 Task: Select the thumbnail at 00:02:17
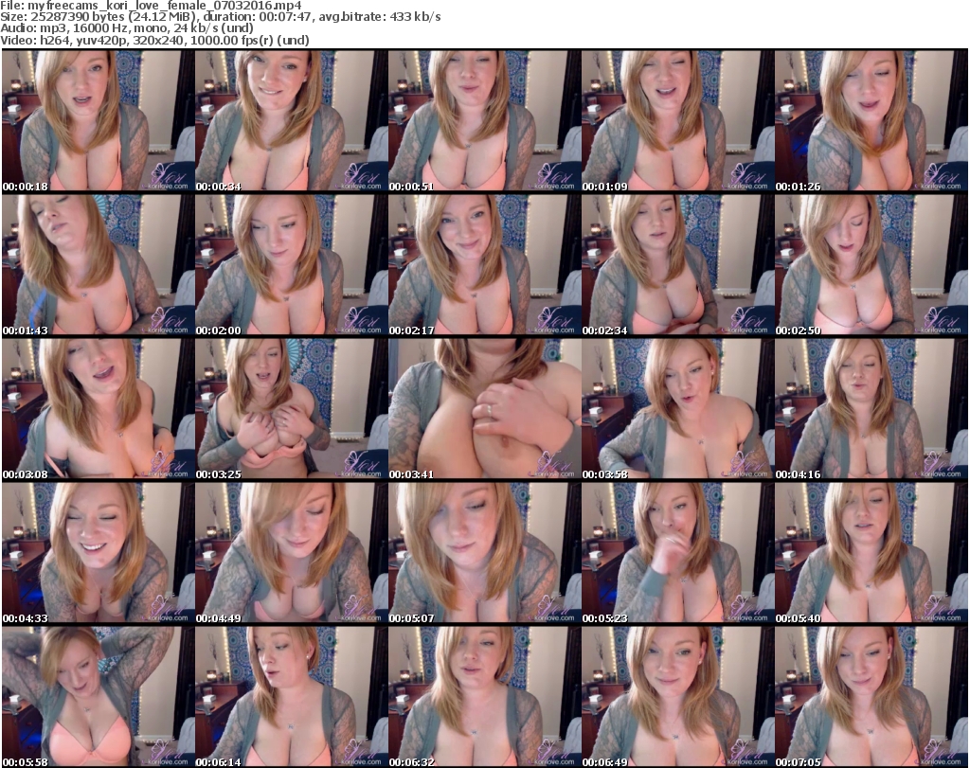point(483,264)
